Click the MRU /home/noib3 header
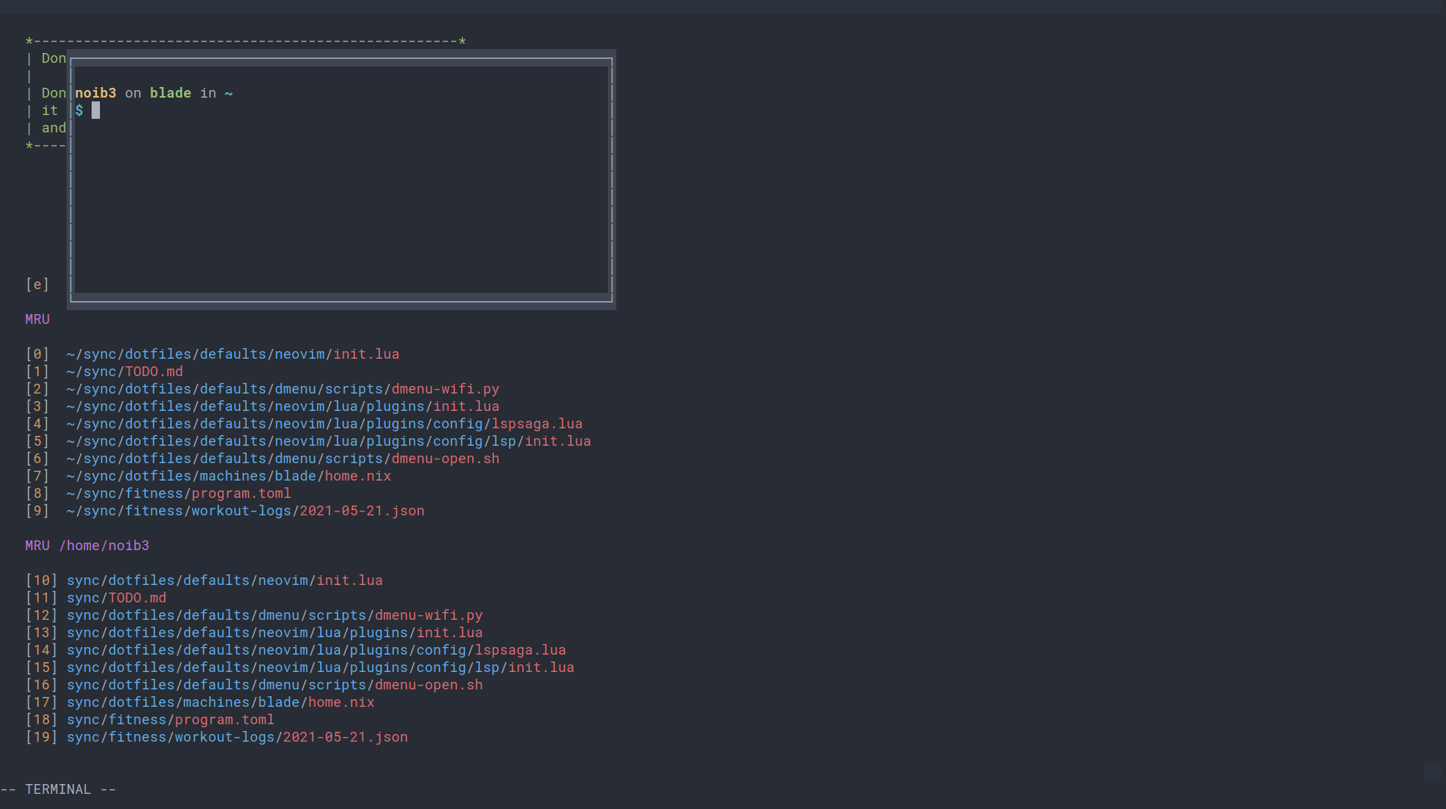This screenshot has height=809, width=1446. click(86, 545)
